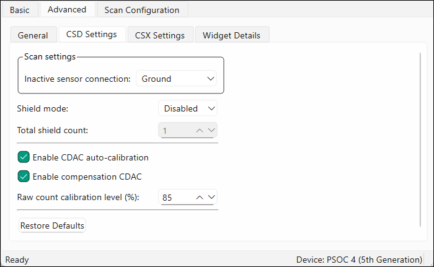The height and width of the screenshot is (267, 434).
Task: Open the Scan Configuration tab
Action: pos(142,10)
